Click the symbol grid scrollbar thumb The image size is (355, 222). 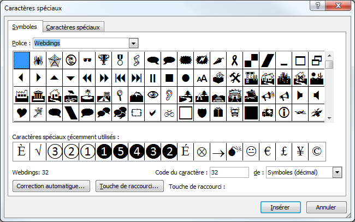(329, 65)
